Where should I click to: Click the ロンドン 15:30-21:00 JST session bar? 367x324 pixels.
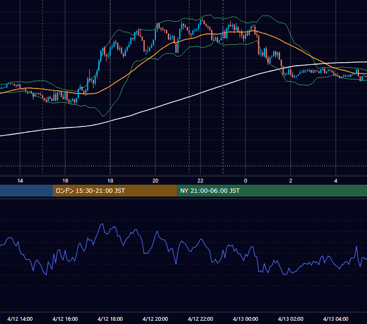coord(114,191)
